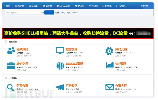This screenshot has width=158, height=100.
Task: Open the 快捷导航 menu
Action: [144, 6]
